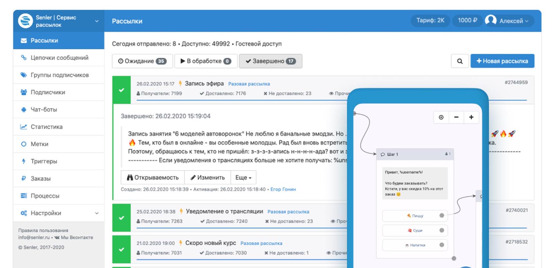Go to Группы подписчиков
552x268 pixels.
point(59,75)
